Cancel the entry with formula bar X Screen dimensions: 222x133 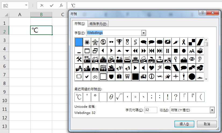tap(42, 5)
